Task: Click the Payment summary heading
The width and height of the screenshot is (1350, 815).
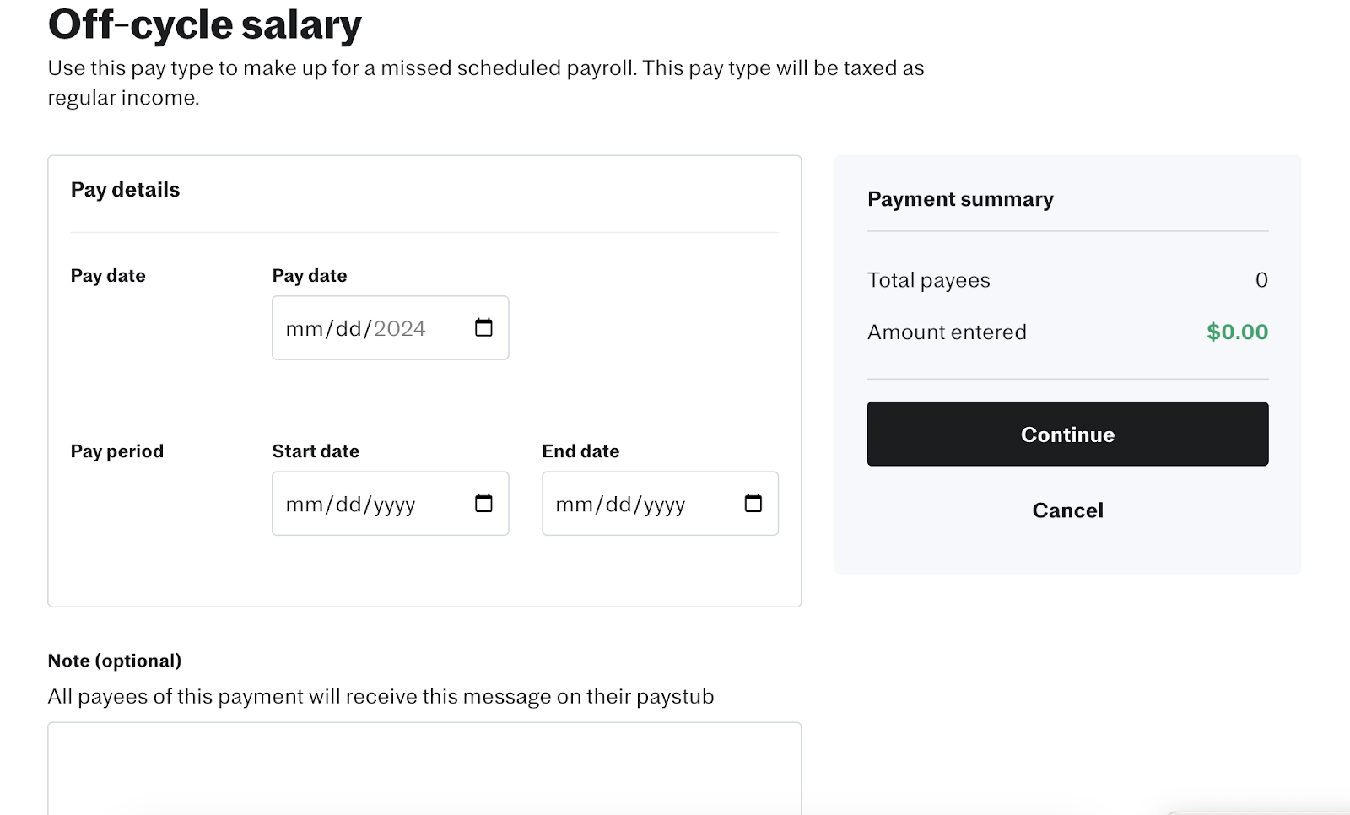Action: pos(960,199)
